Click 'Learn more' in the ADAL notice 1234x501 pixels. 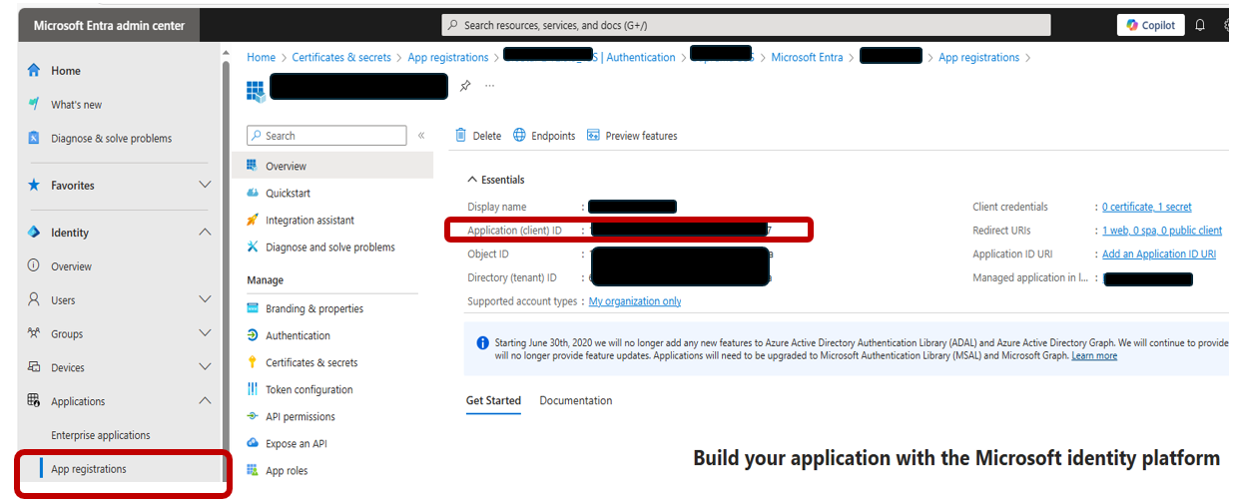(x=1094, y=356)
